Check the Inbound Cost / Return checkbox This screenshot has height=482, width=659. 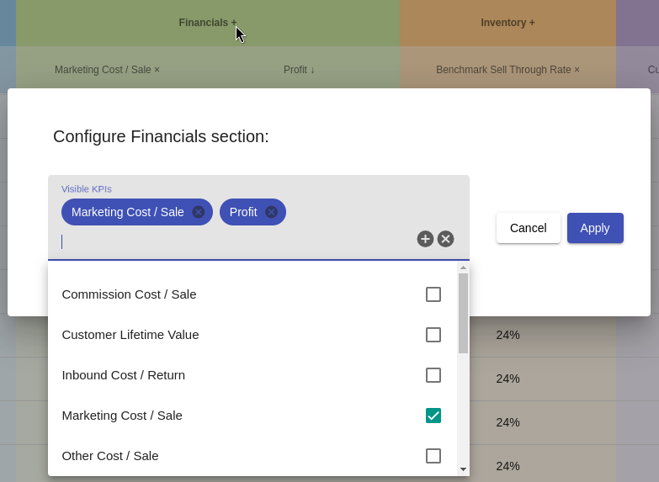(433, 375)
